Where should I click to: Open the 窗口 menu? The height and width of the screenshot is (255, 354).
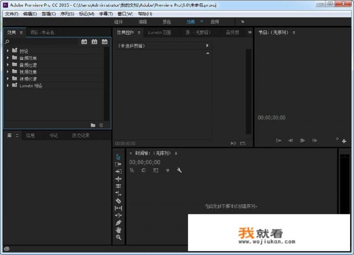[x=125, y=14]
